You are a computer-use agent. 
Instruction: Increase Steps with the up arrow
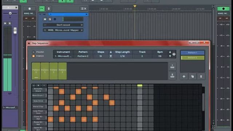coord(111,52)
